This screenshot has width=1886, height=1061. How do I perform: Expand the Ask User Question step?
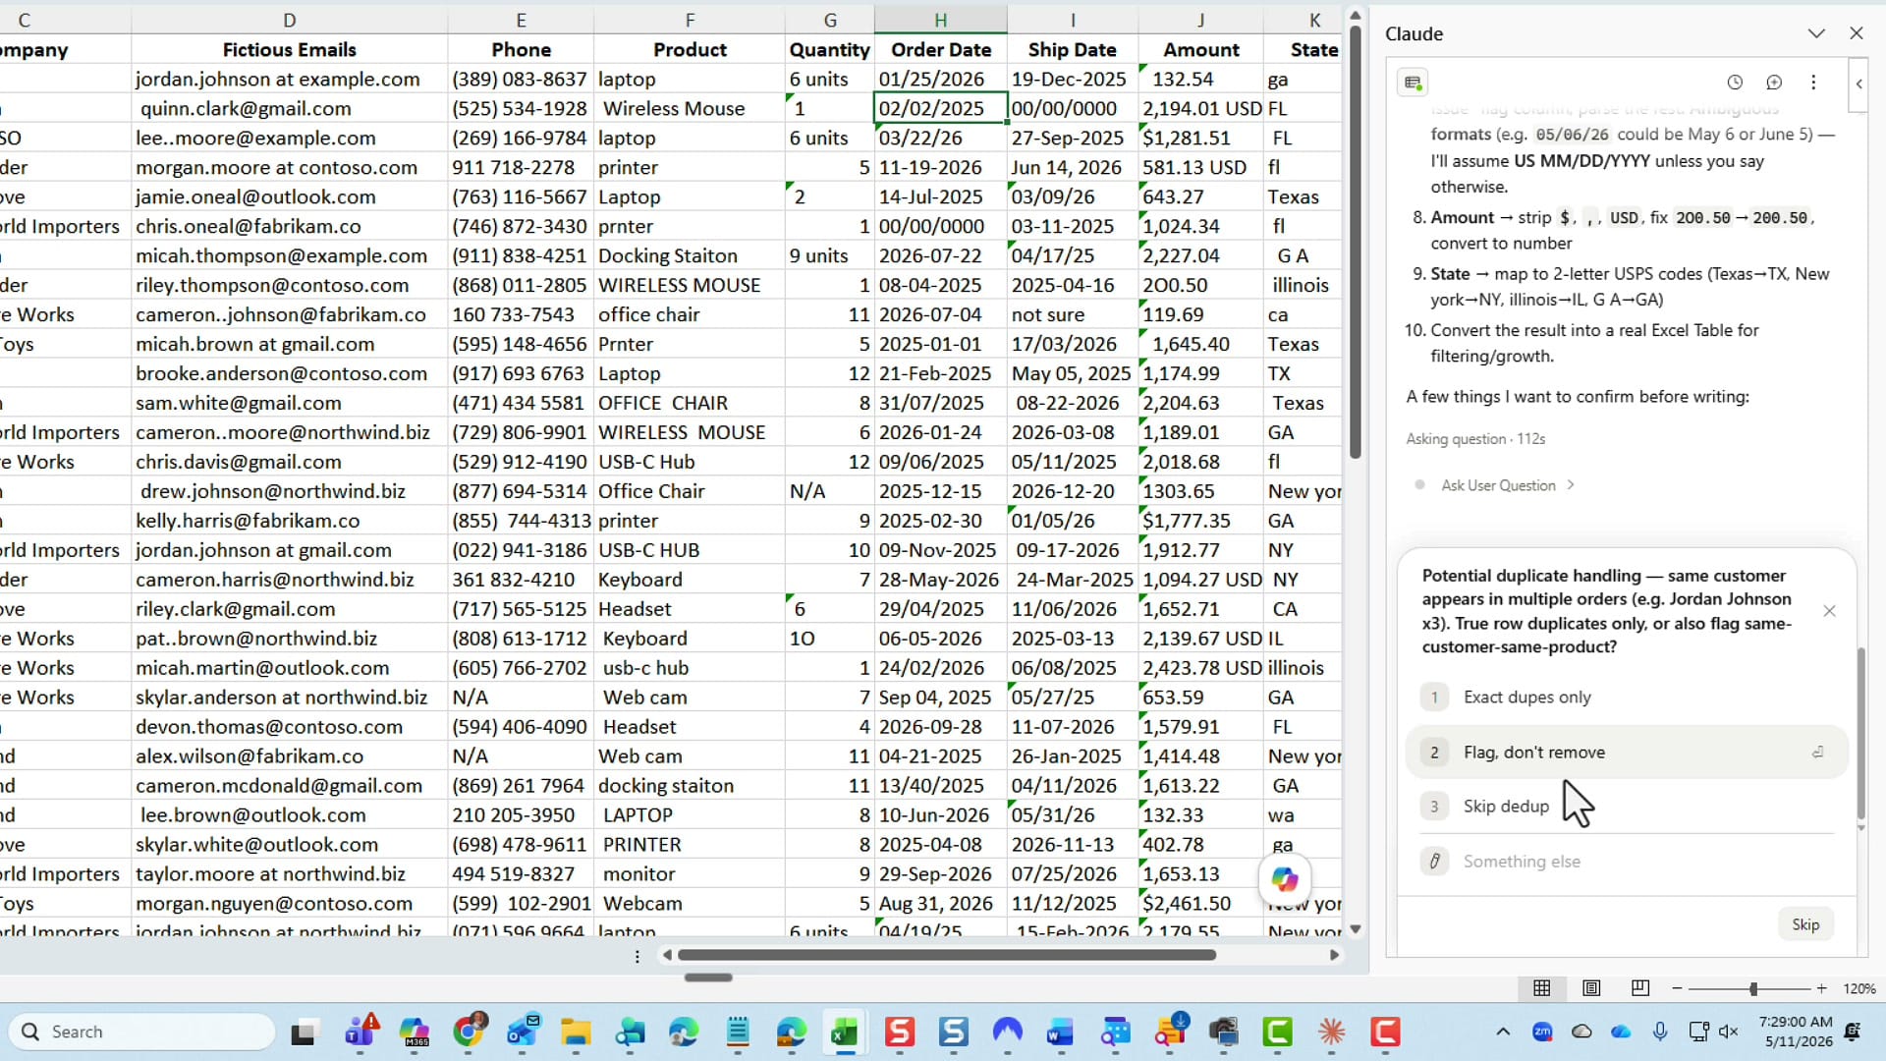coord(1507,485)
